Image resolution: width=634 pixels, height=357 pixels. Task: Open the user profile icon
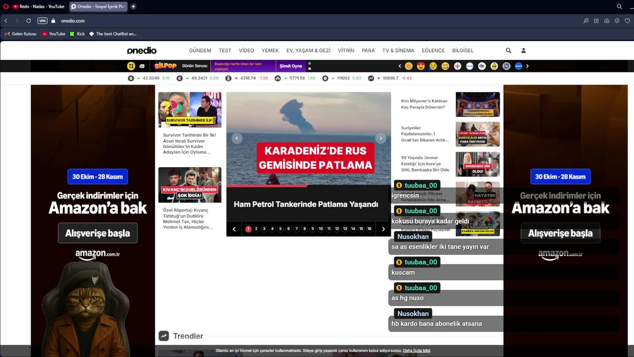[x=523, y=51]
